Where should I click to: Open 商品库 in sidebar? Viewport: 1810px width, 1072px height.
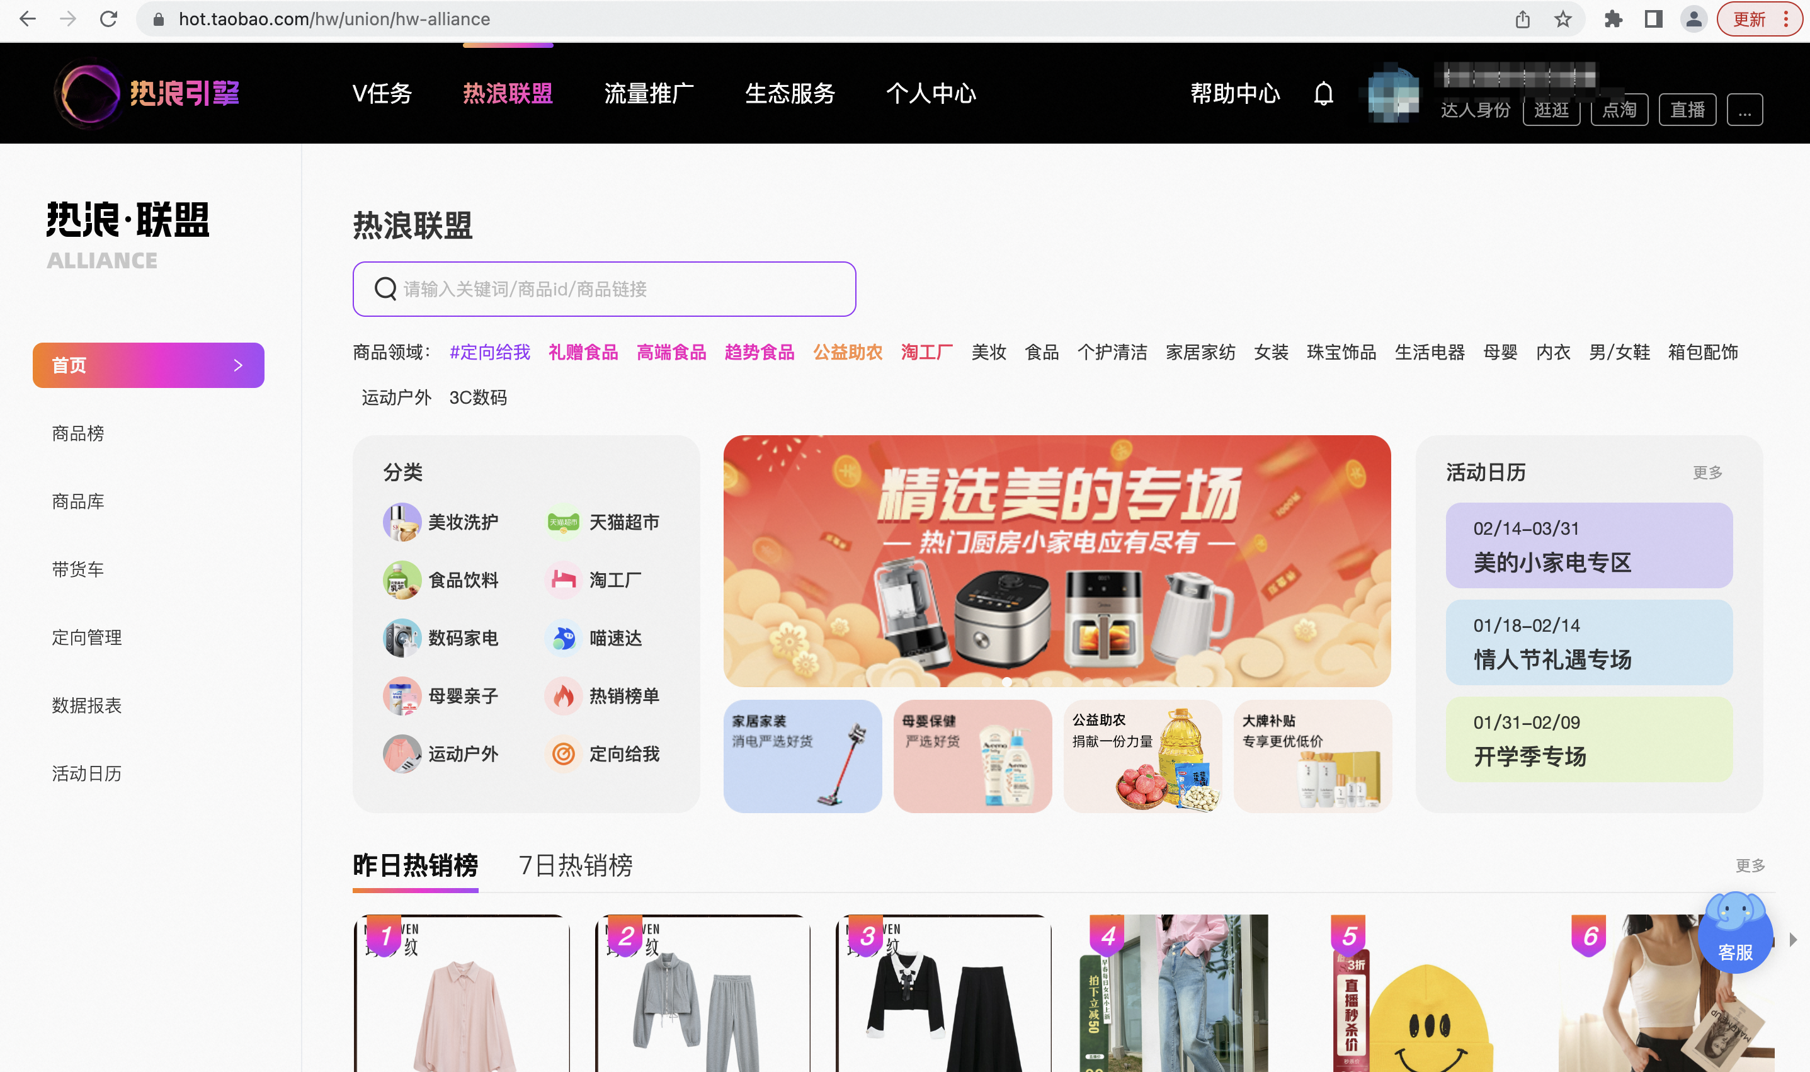(x=78, y=501)
